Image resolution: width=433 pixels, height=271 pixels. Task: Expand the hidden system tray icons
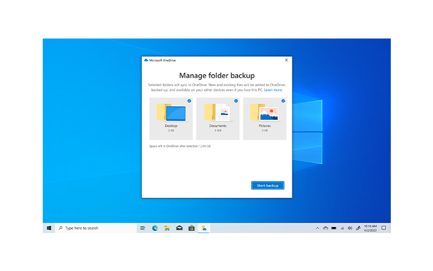click(317, 228)
